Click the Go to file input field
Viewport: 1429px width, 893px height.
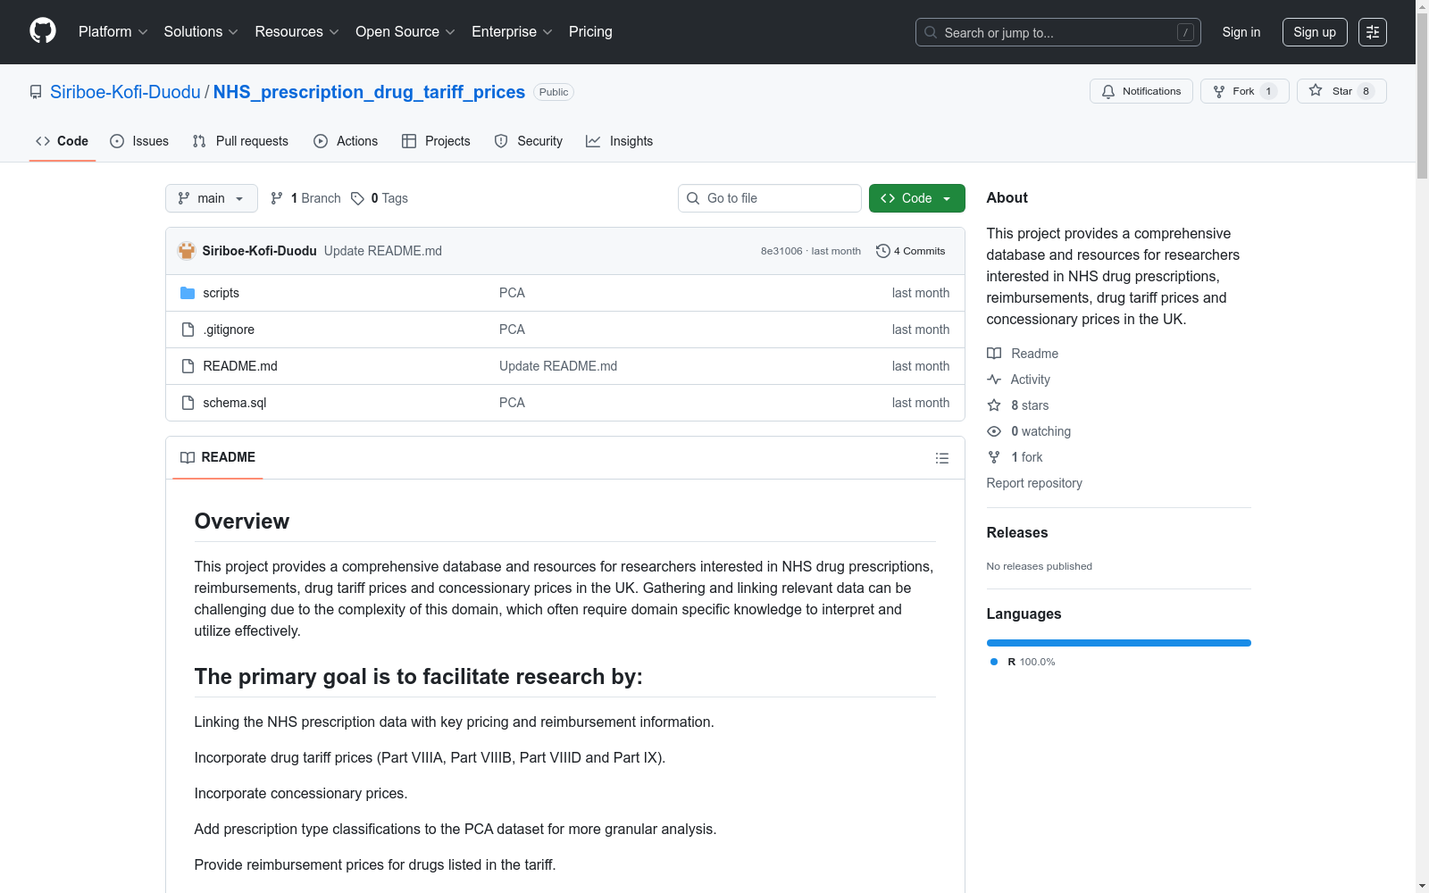pos(770,198)
